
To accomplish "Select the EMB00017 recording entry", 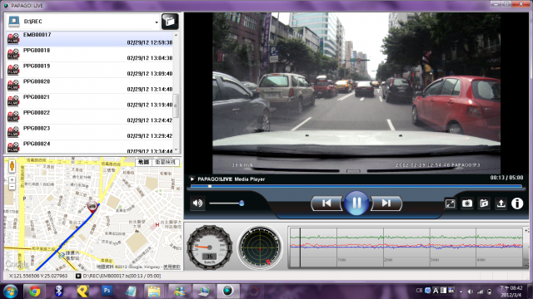I will pyautogui.click(x=90, y=39).
